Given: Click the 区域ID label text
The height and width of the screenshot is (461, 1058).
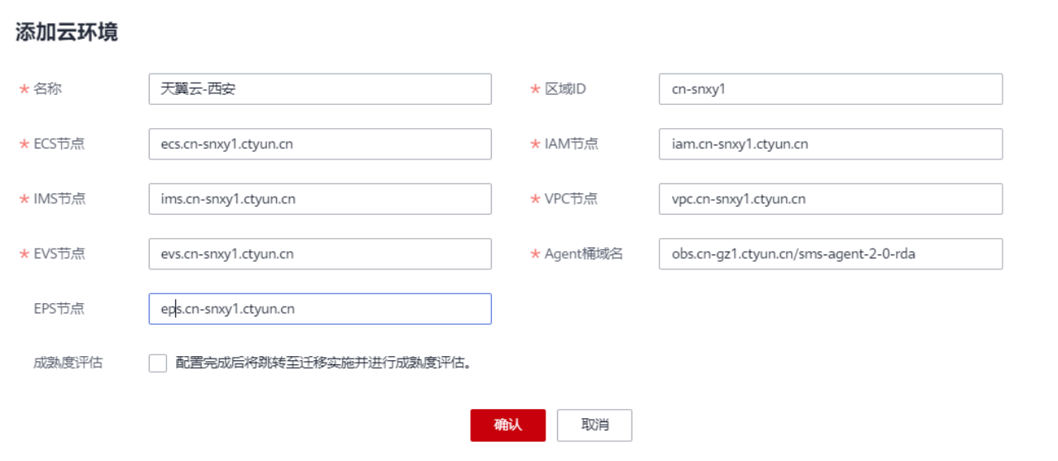Looking at the screenshot, I should click(565, 88).
